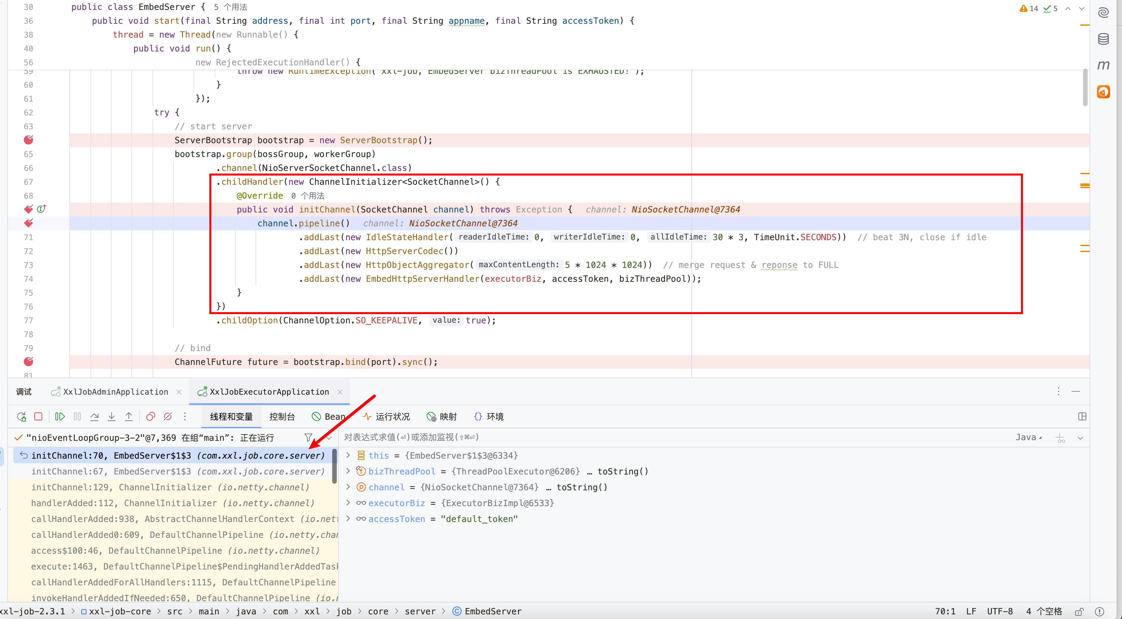Click the Step Out icon
Screen dimensions: 1122x619
pos(128,417)
